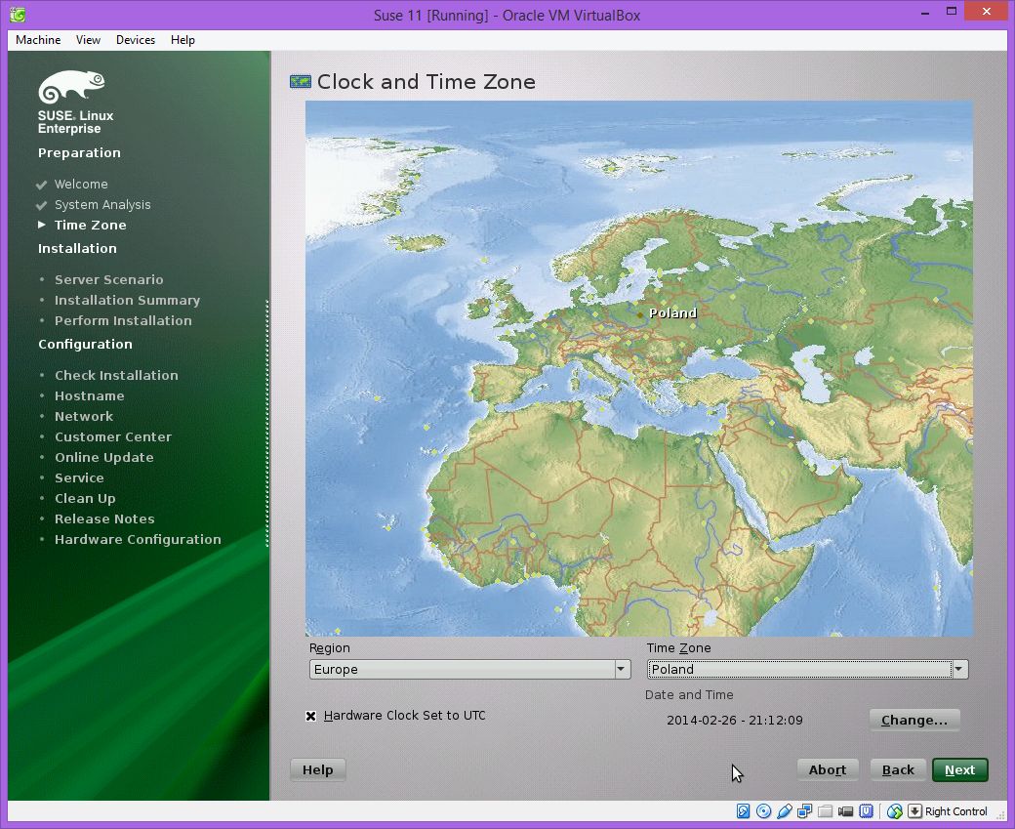
Task: Click the SUSE chameleon logo
Action: coord(71,87)
